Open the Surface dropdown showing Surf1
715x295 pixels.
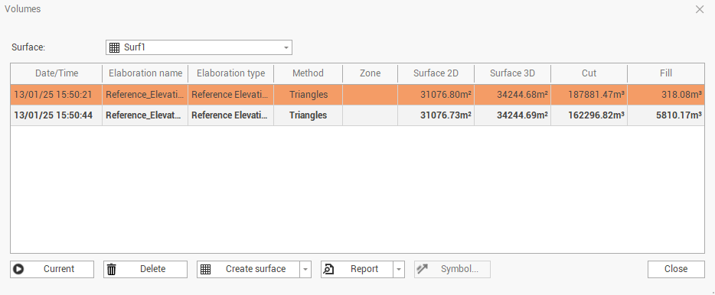pyautogui.click(x=199, y=47)
